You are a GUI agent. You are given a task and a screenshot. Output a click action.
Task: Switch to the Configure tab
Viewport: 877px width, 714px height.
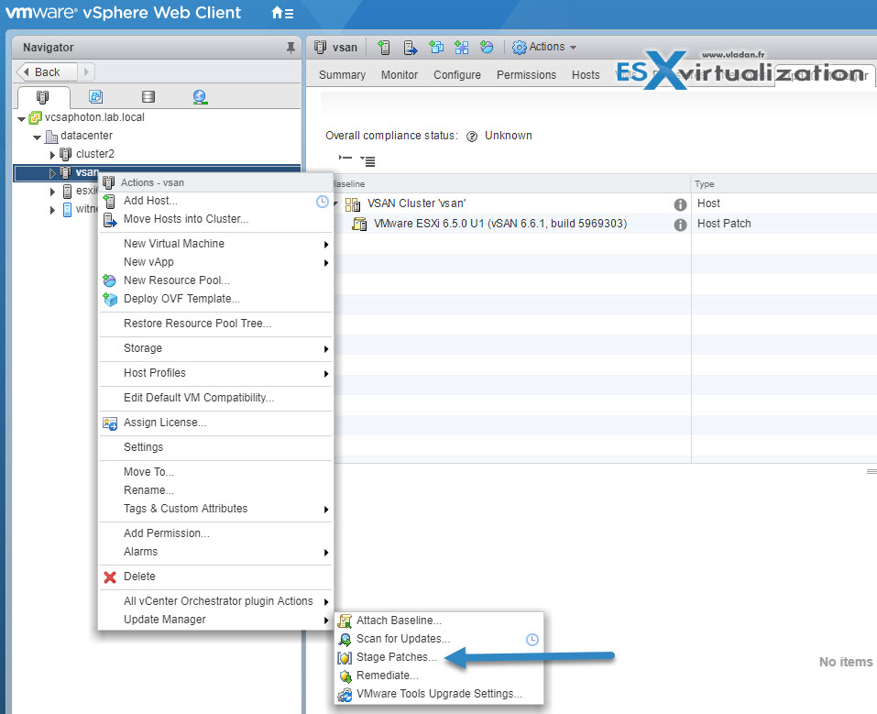tap(457, 75)
